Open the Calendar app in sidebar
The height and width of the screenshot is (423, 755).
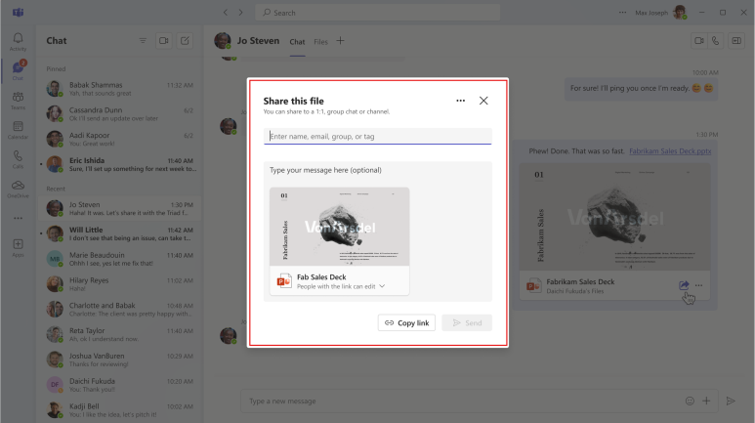click(19, 130)
